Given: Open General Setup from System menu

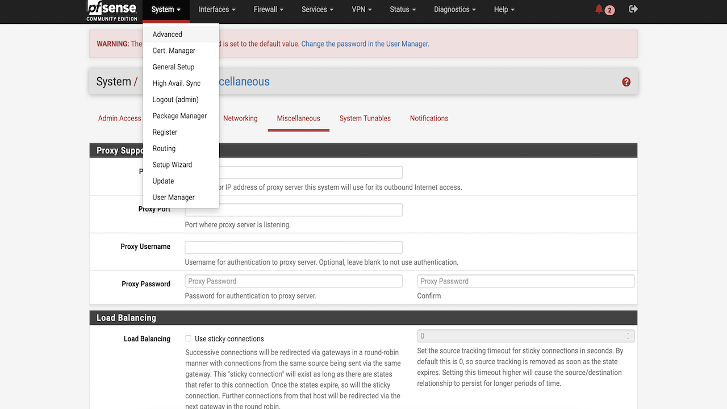Looking at the screenshot, I should point(181,67).
